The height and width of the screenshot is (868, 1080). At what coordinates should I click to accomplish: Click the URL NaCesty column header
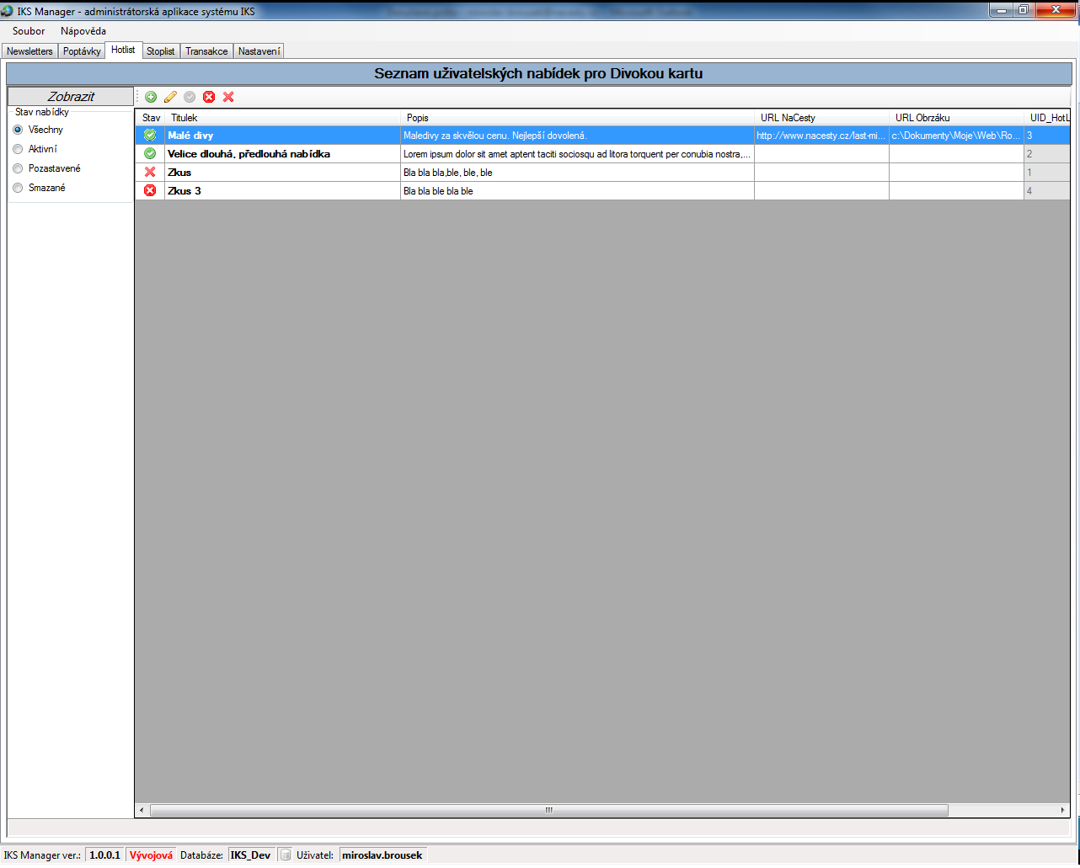pos(821,117)
